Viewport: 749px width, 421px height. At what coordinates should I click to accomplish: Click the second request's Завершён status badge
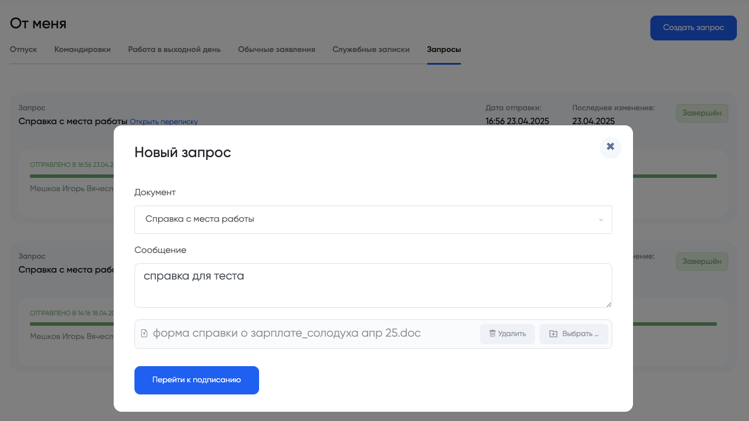coord(702,262)
